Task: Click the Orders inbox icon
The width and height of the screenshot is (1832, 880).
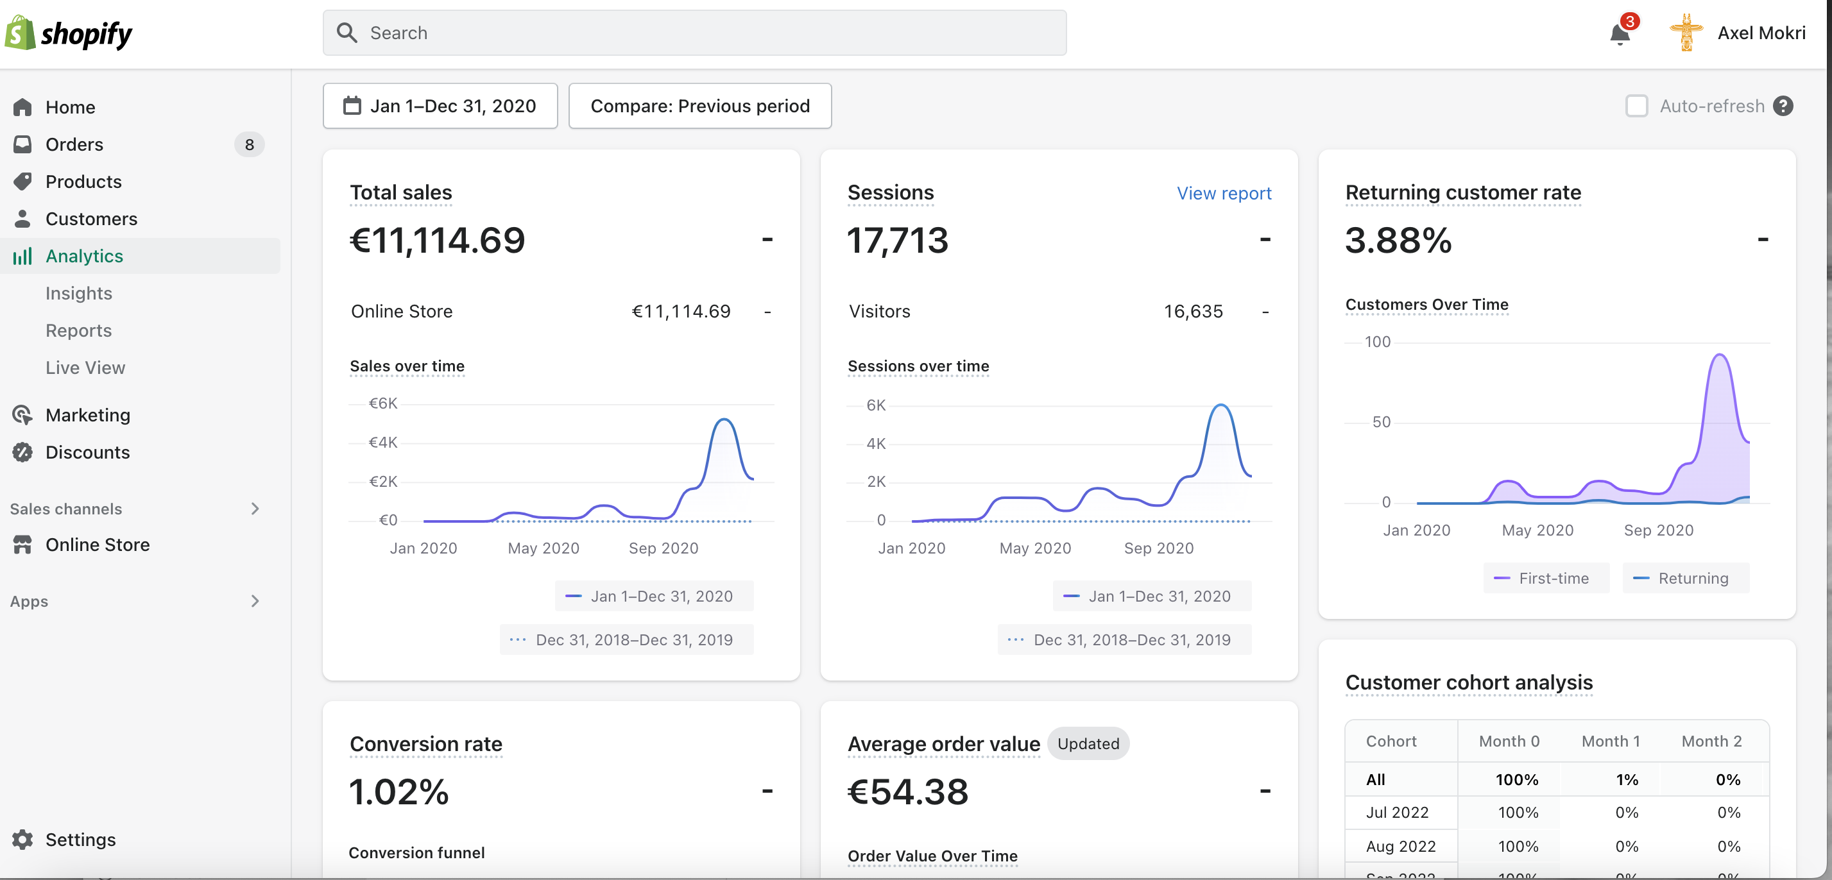Action: pos(22,144)
